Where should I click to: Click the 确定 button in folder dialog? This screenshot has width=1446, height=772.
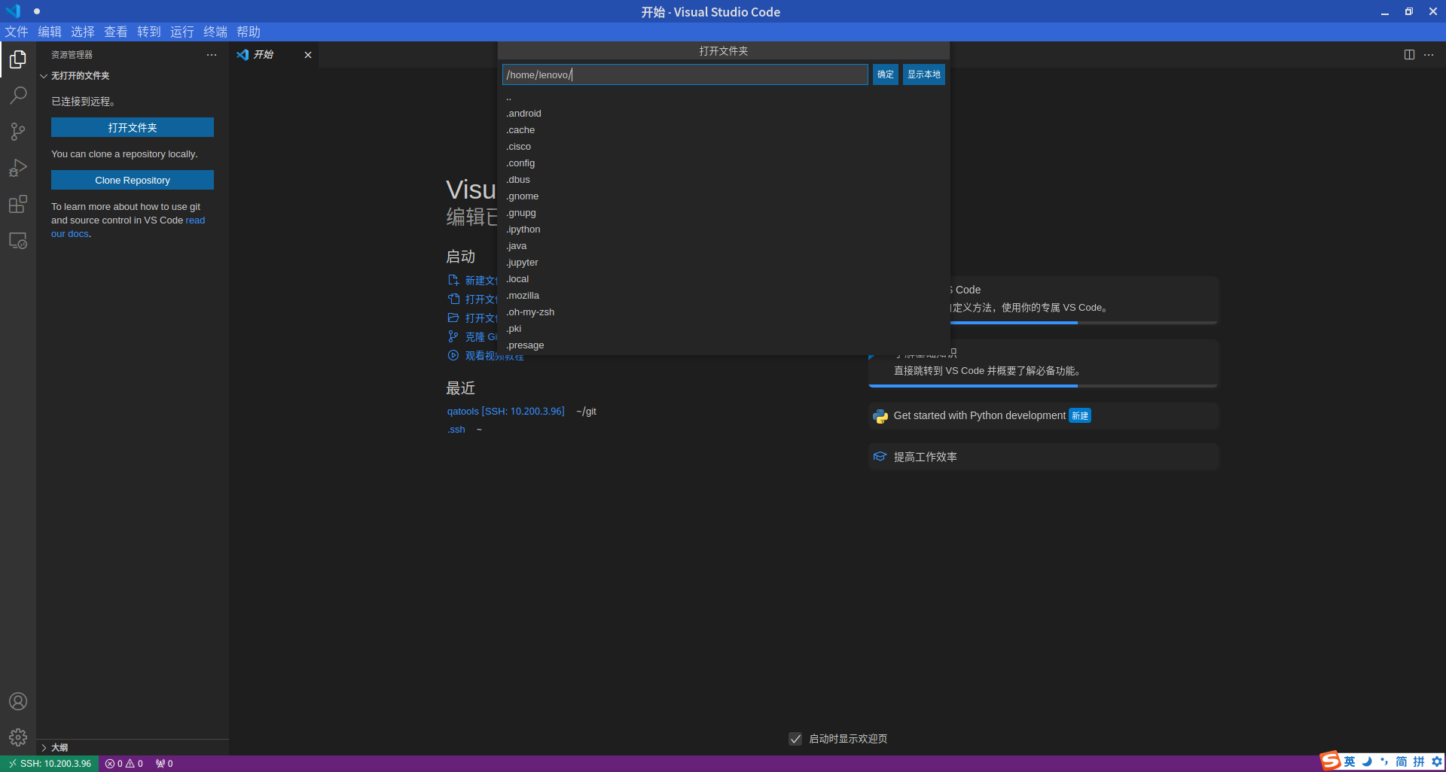point(886,74)
